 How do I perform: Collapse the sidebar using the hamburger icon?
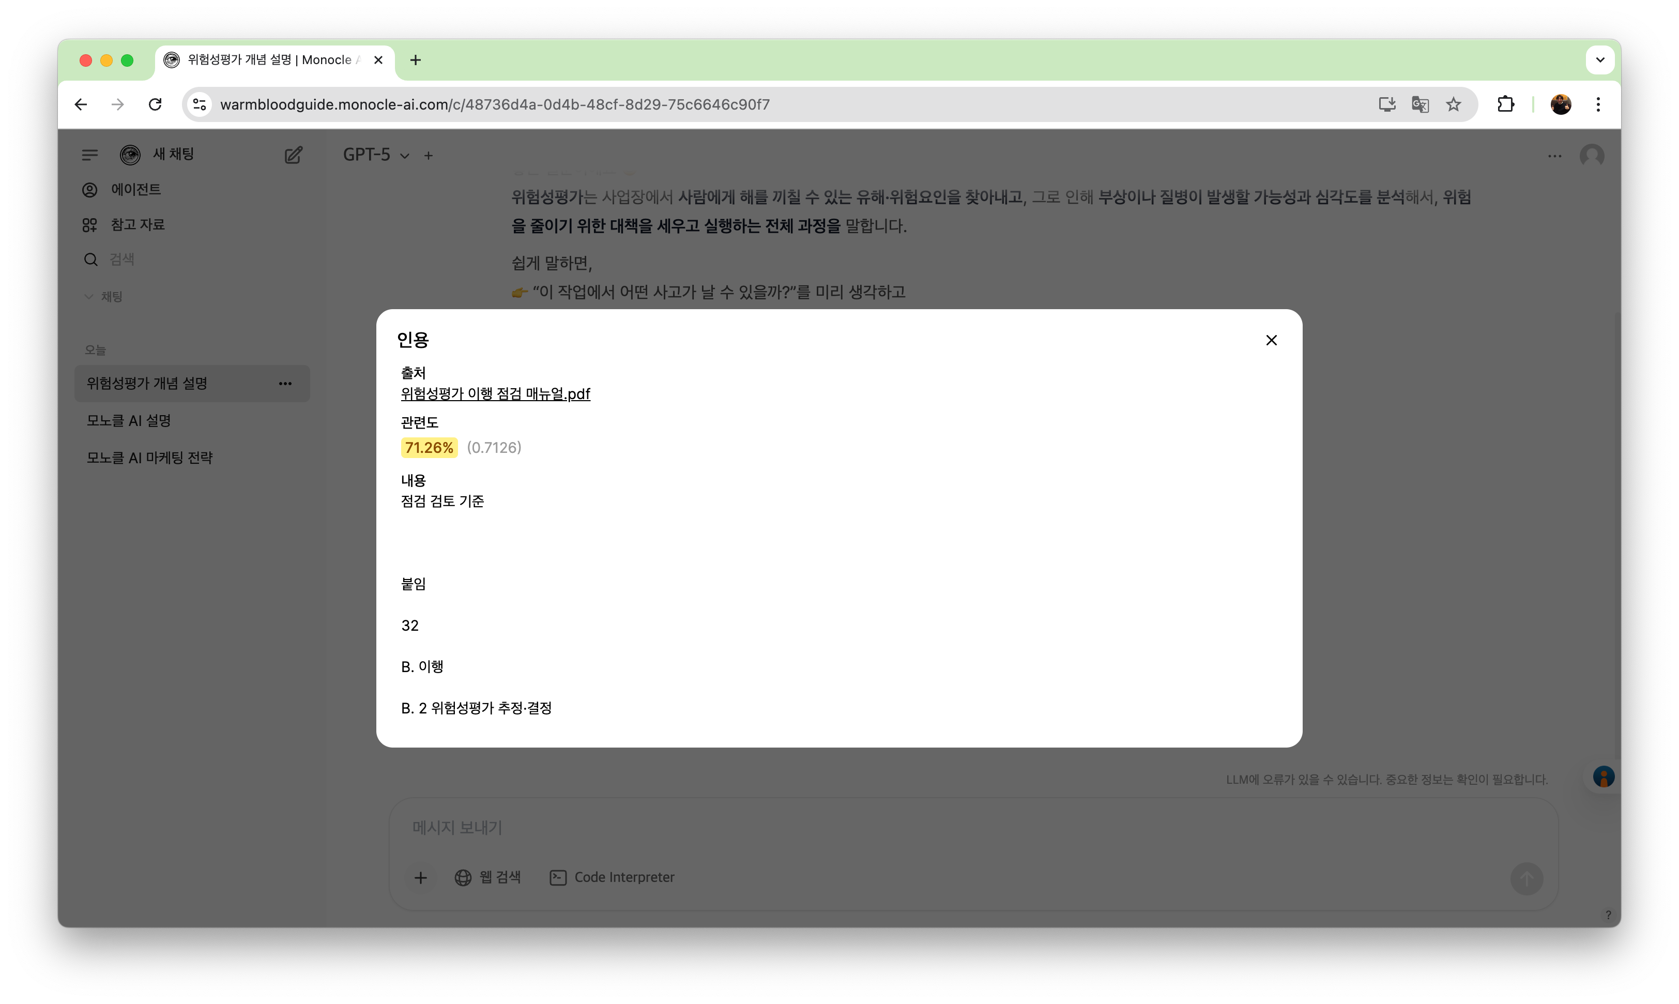(89, 154)
